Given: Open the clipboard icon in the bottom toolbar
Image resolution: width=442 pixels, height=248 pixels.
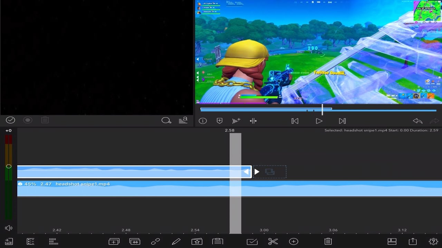Looking at the screenshot, I should pos(218,241).
